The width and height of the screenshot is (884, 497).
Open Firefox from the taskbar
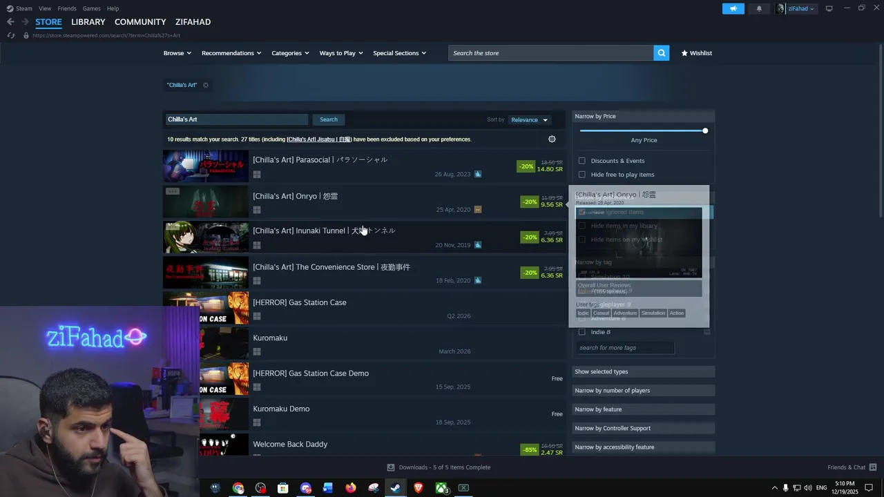351,488
